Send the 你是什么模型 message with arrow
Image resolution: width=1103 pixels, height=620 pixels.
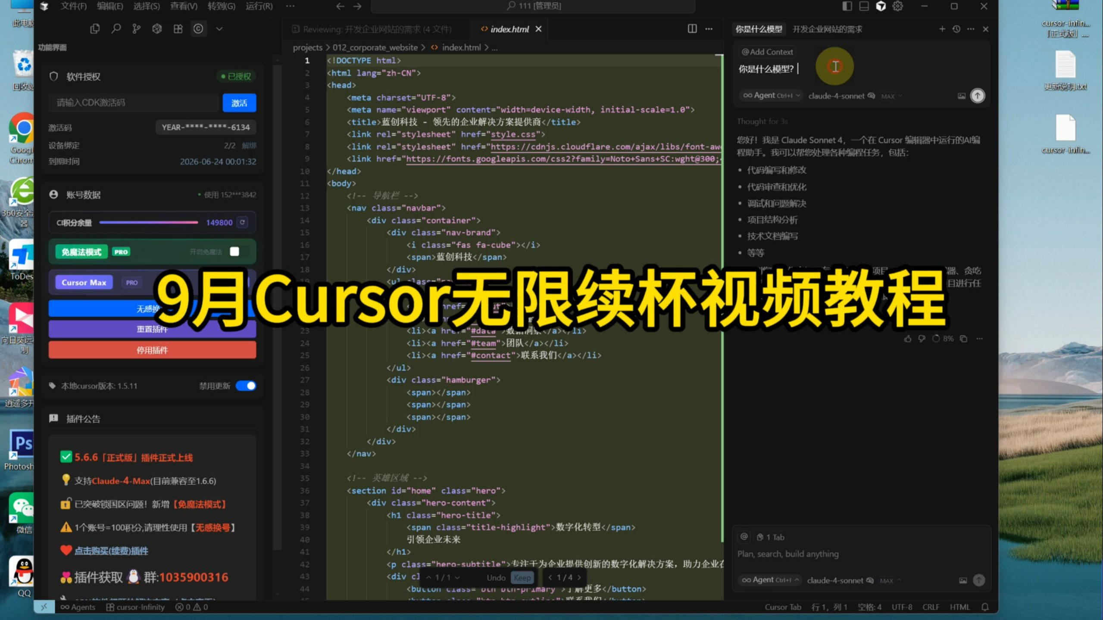pos(978,96)
